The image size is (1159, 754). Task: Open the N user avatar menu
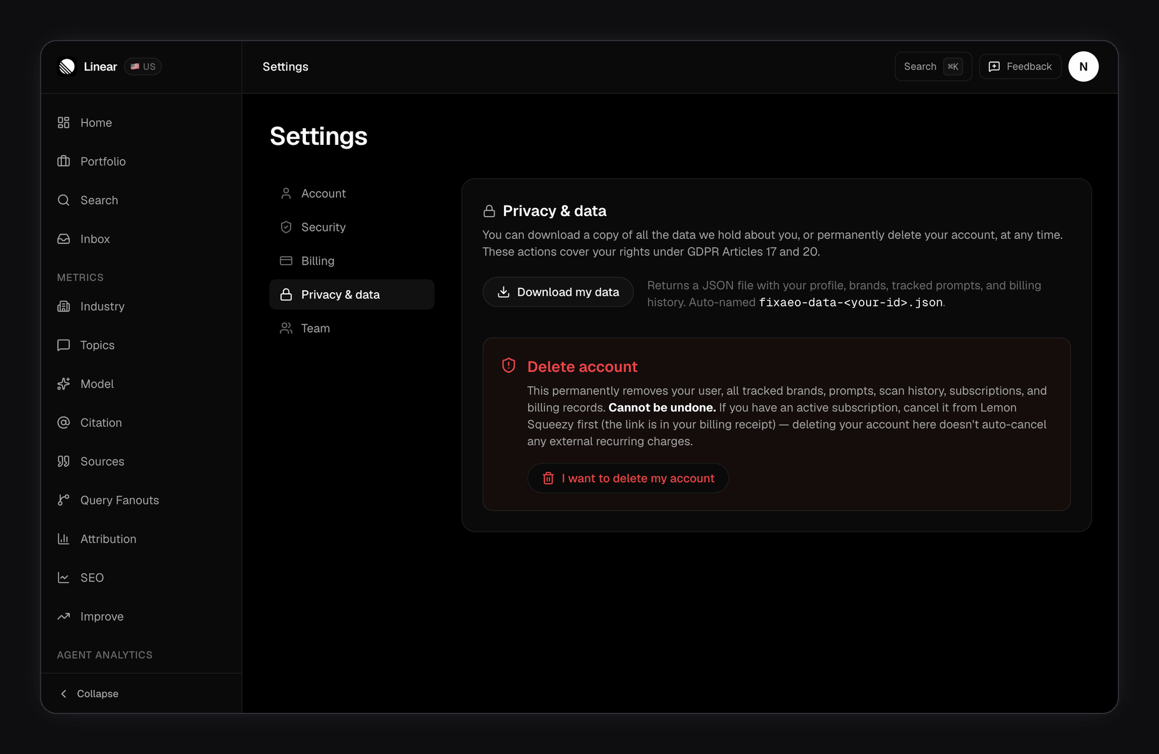click(1083, 67)
